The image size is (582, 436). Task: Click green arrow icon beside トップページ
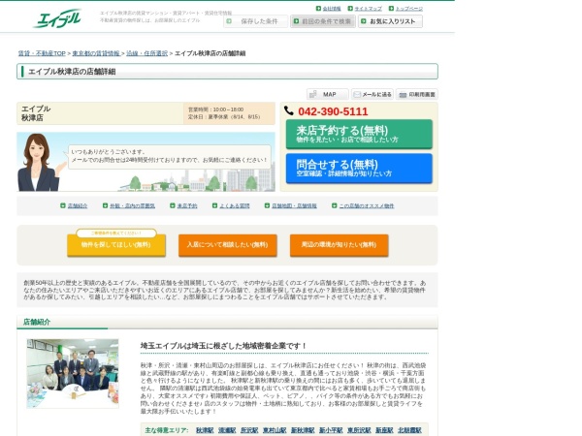(x=391, y=8)
